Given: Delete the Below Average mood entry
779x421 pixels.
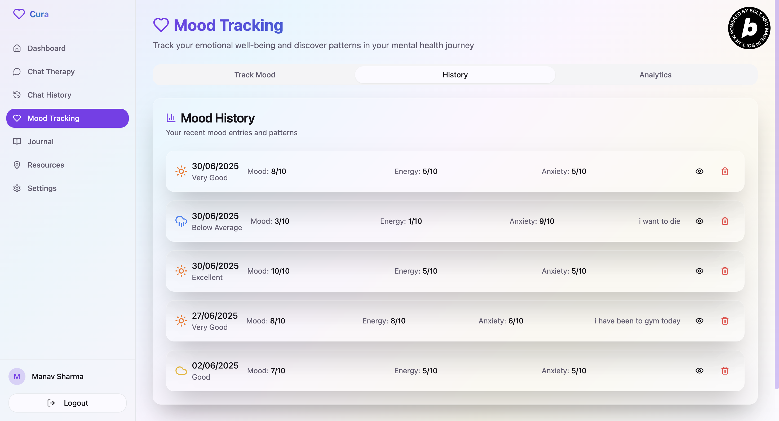Looking at the screenshot, I should [725, 221].
